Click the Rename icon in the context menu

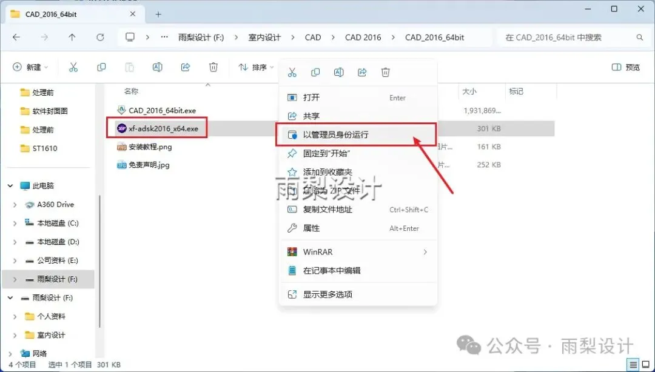coord(339,73)
